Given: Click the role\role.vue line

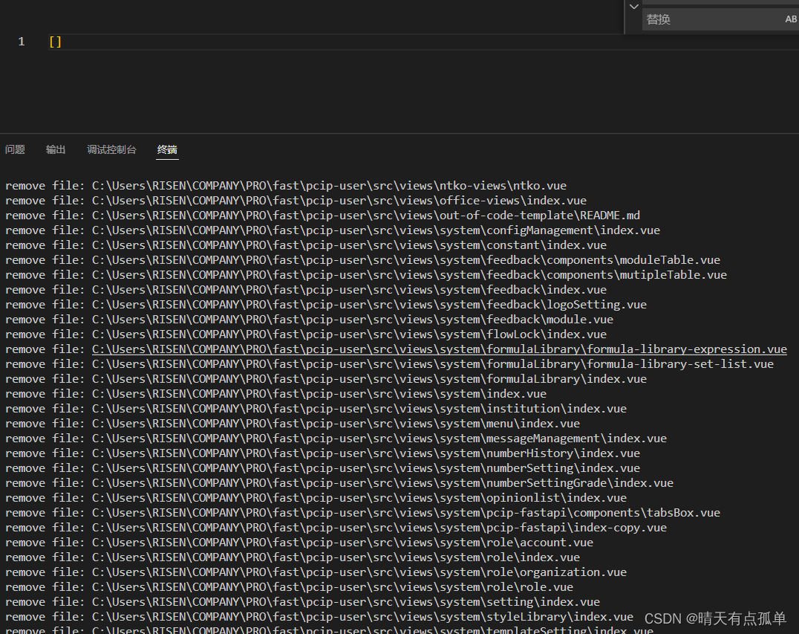Looking at the screenshot, I should (289, 587).
